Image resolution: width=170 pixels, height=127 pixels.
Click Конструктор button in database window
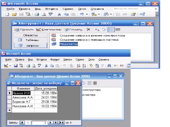click(x=49, y=29)
